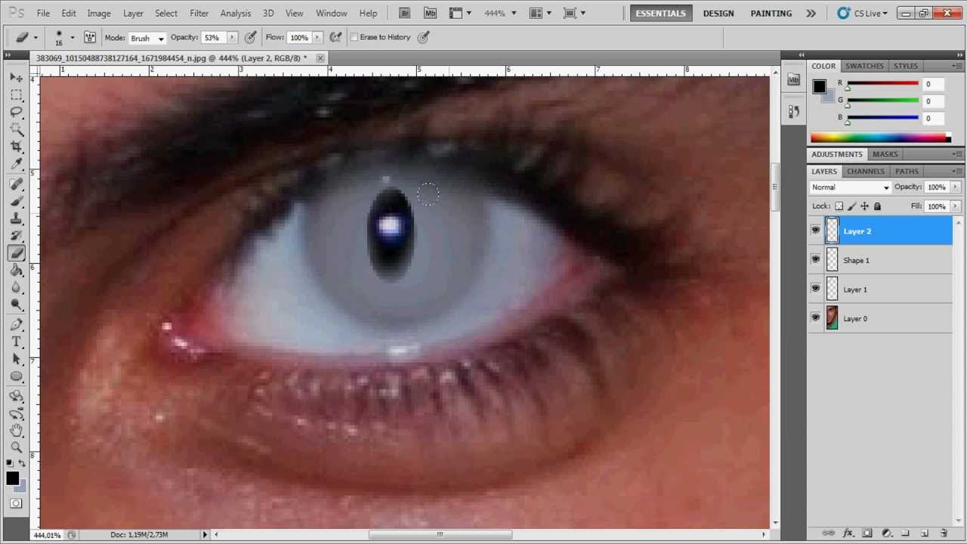Select the Eraser tool in toolbox
Image resolution: width=967 pixels, height=544 pixels.
coord(17,254)
